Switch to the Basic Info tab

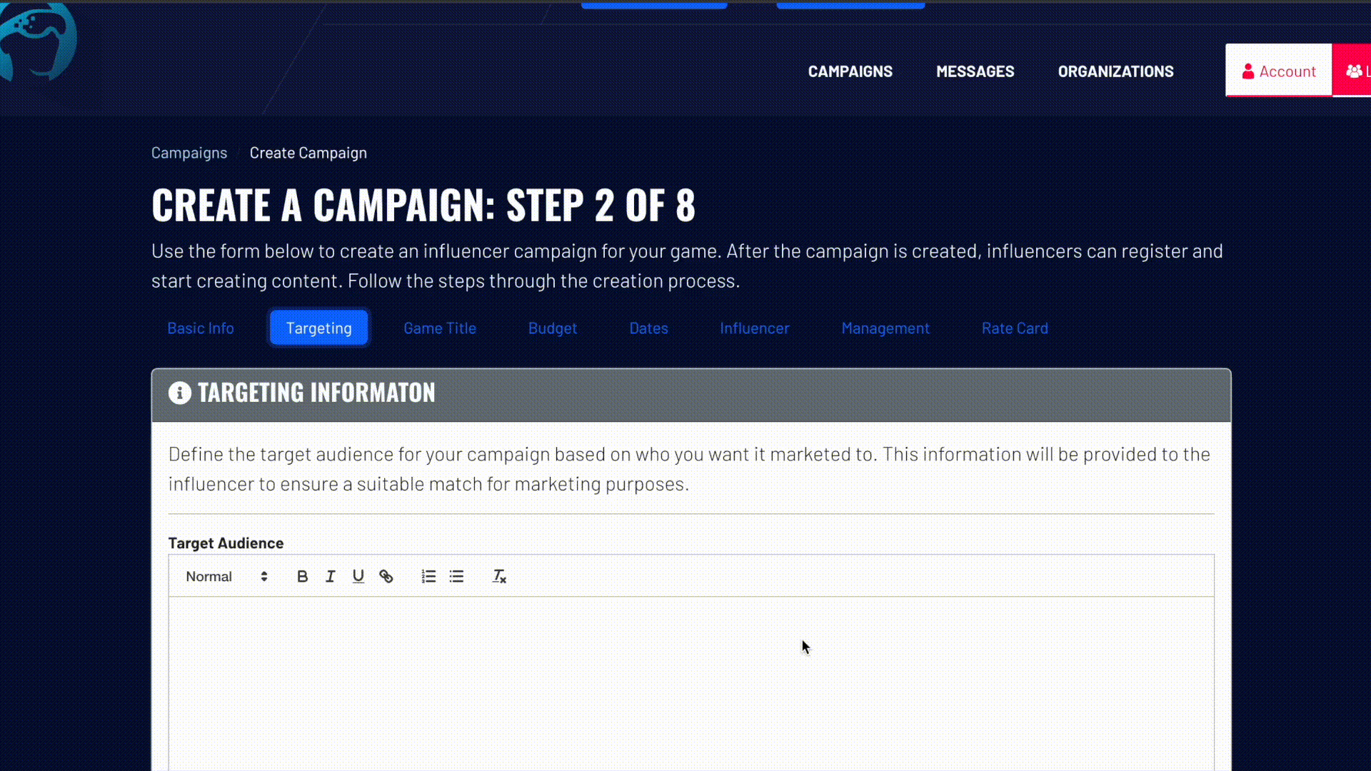point(201,328)
